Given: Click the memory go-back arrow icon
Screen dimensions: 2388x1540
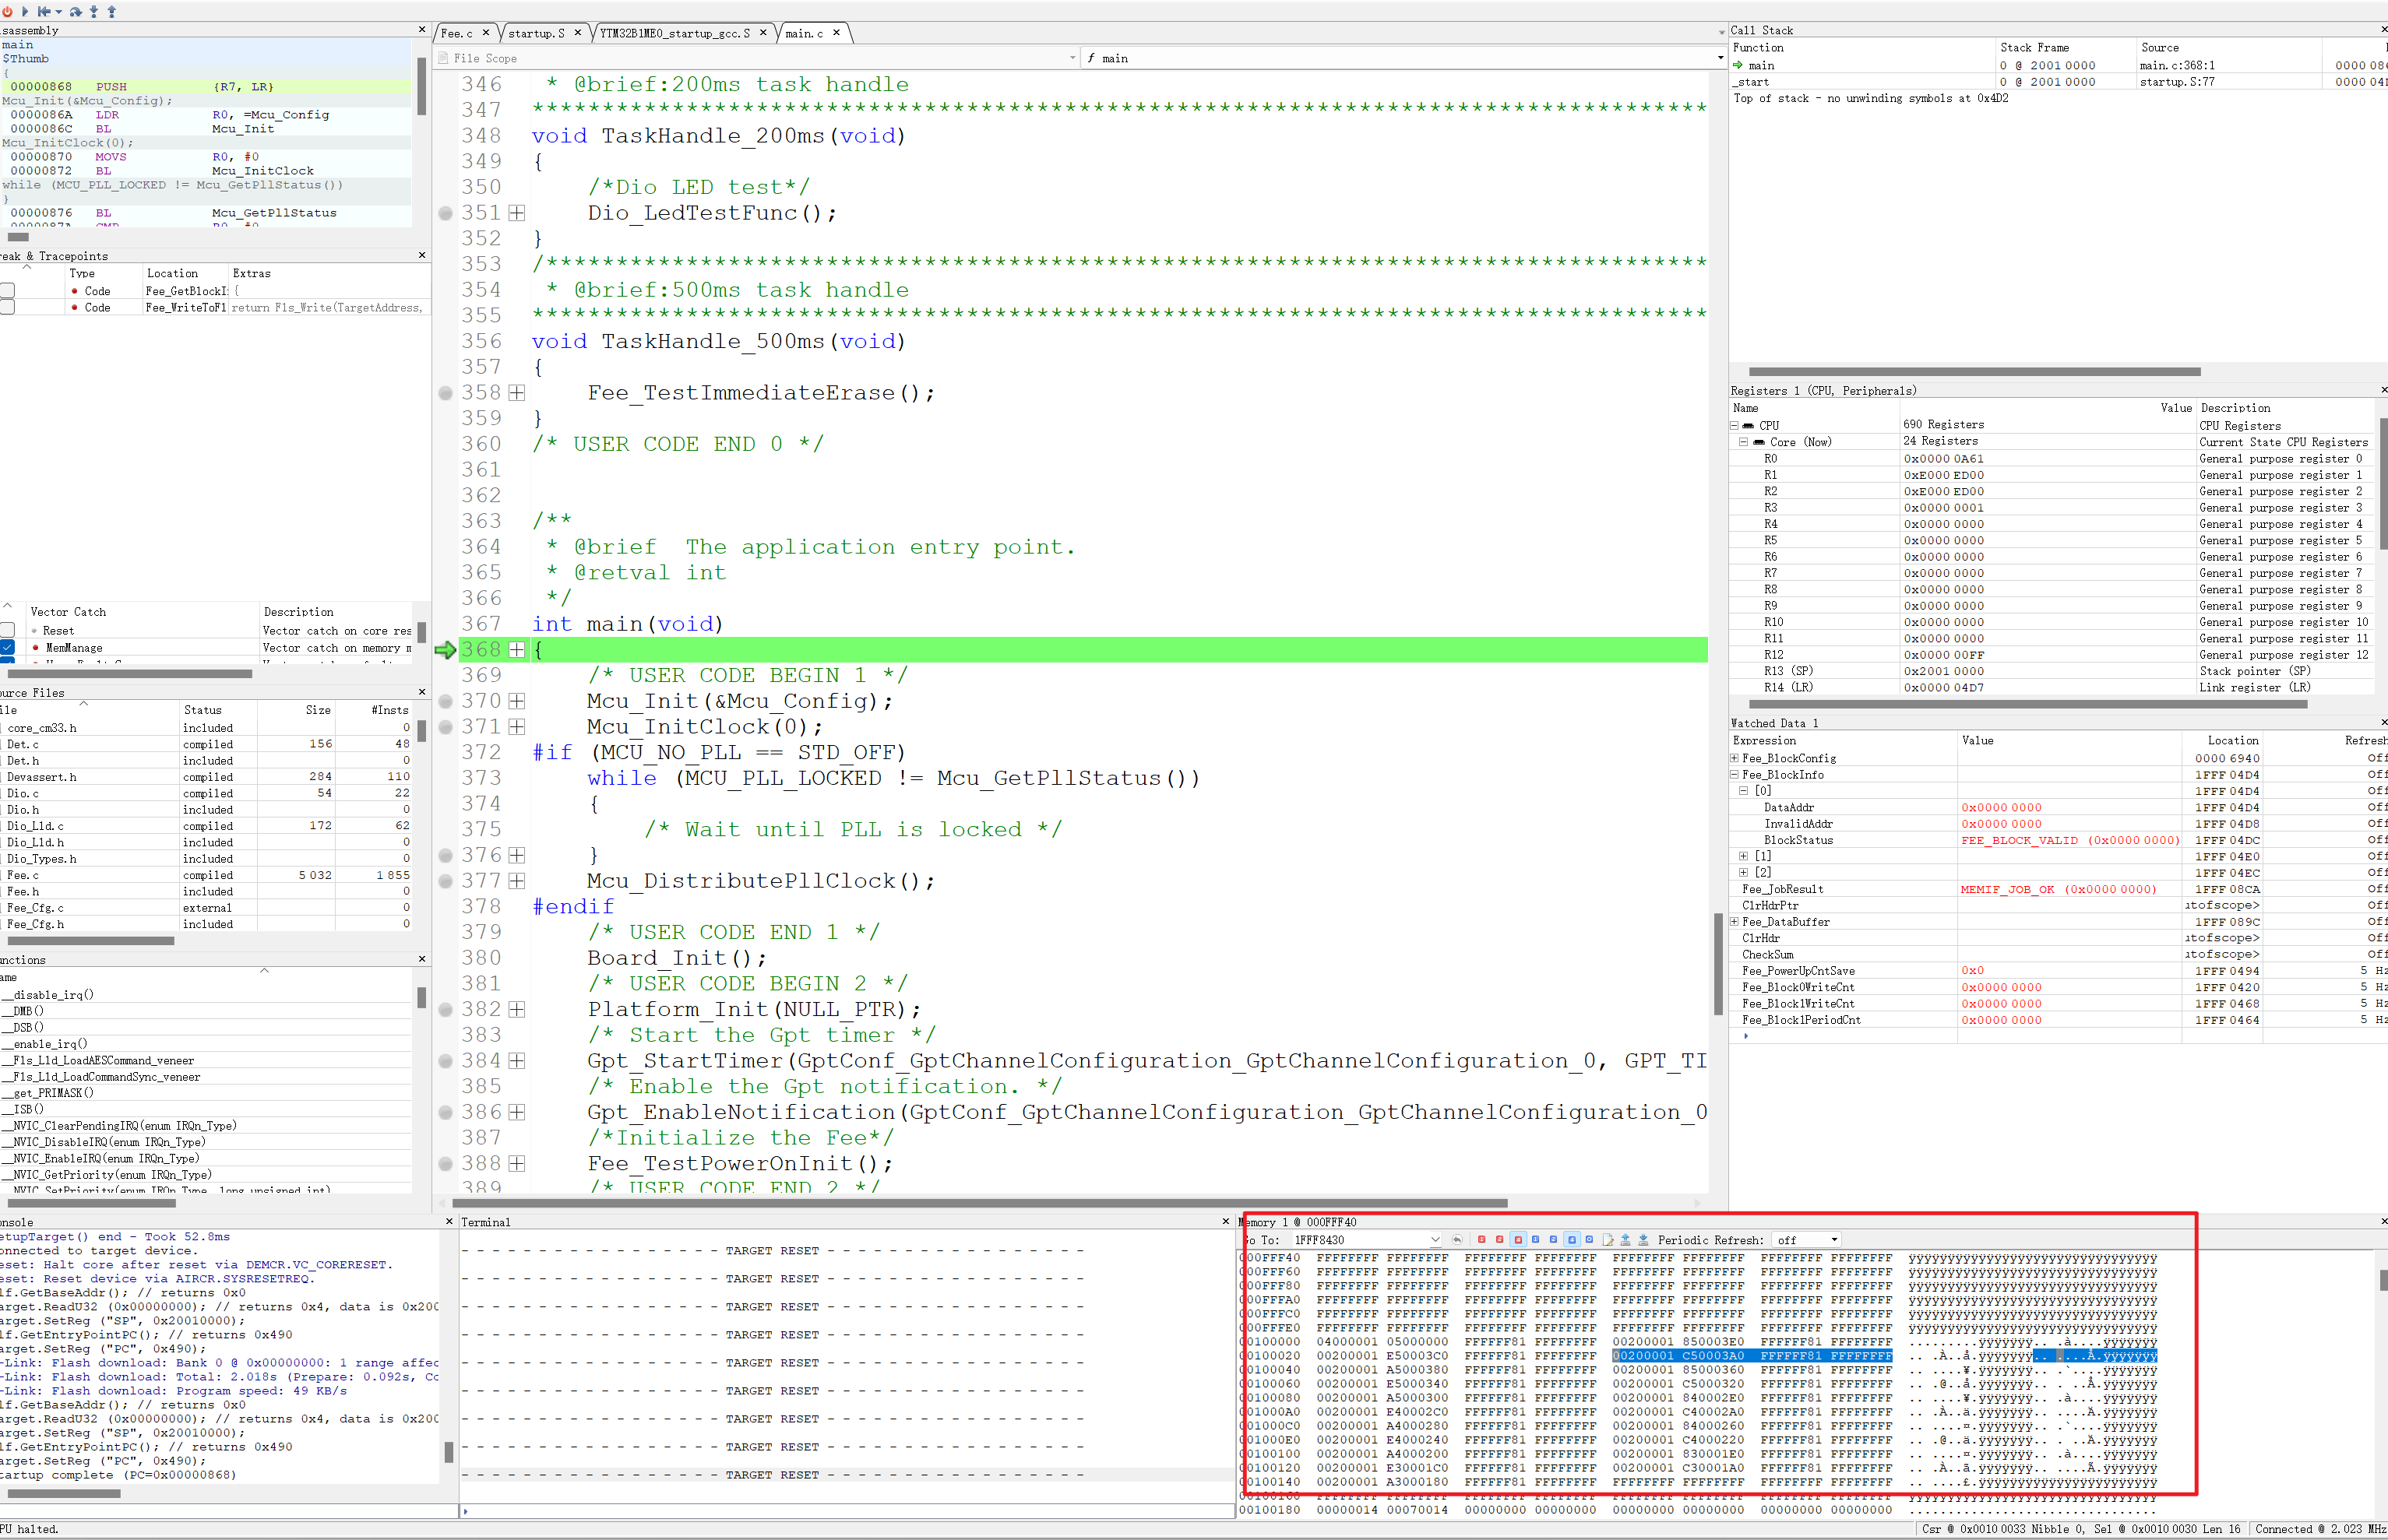Looking at the screenshot, I should coord(1456,1240).
